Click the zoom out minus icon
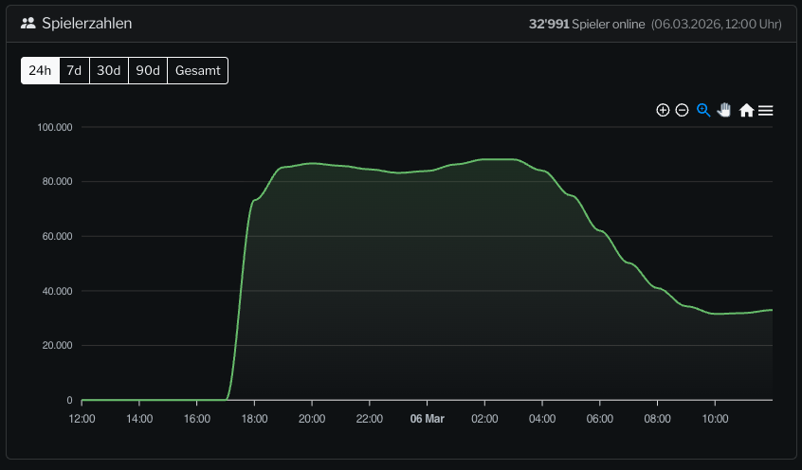 click(682, 110)
